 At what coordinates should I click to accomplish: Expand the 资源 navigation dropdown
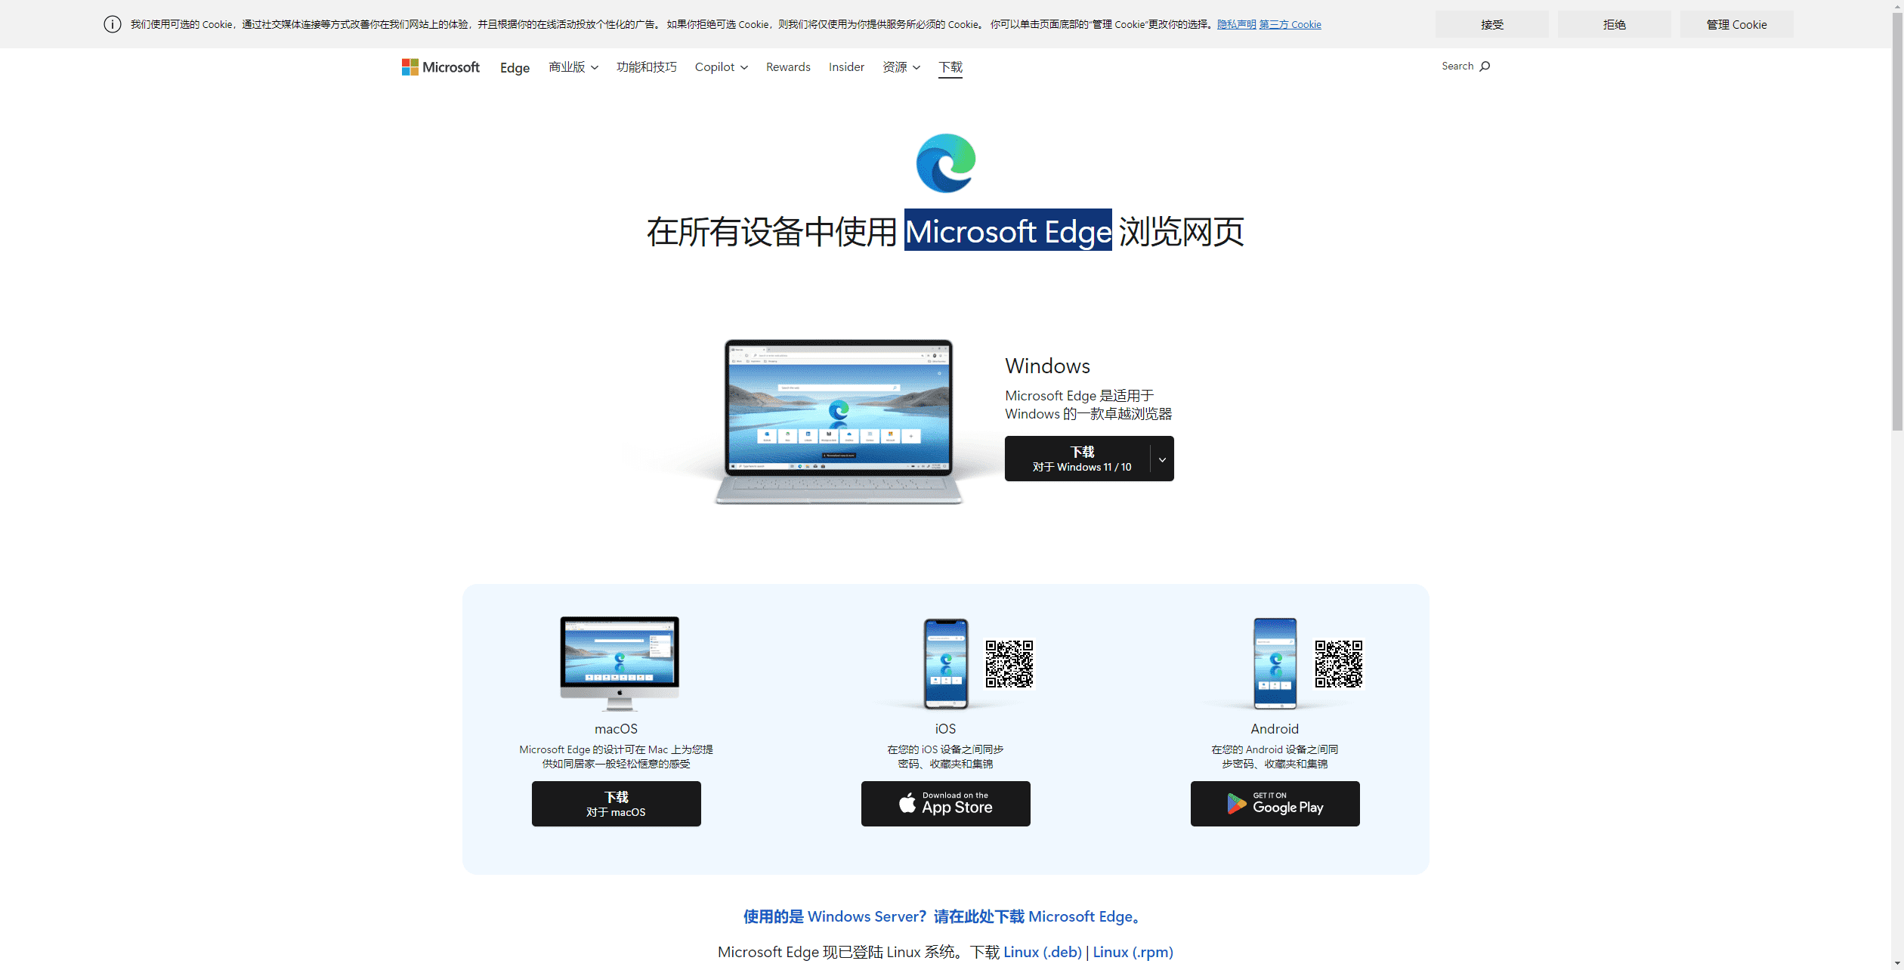point(901,66)
